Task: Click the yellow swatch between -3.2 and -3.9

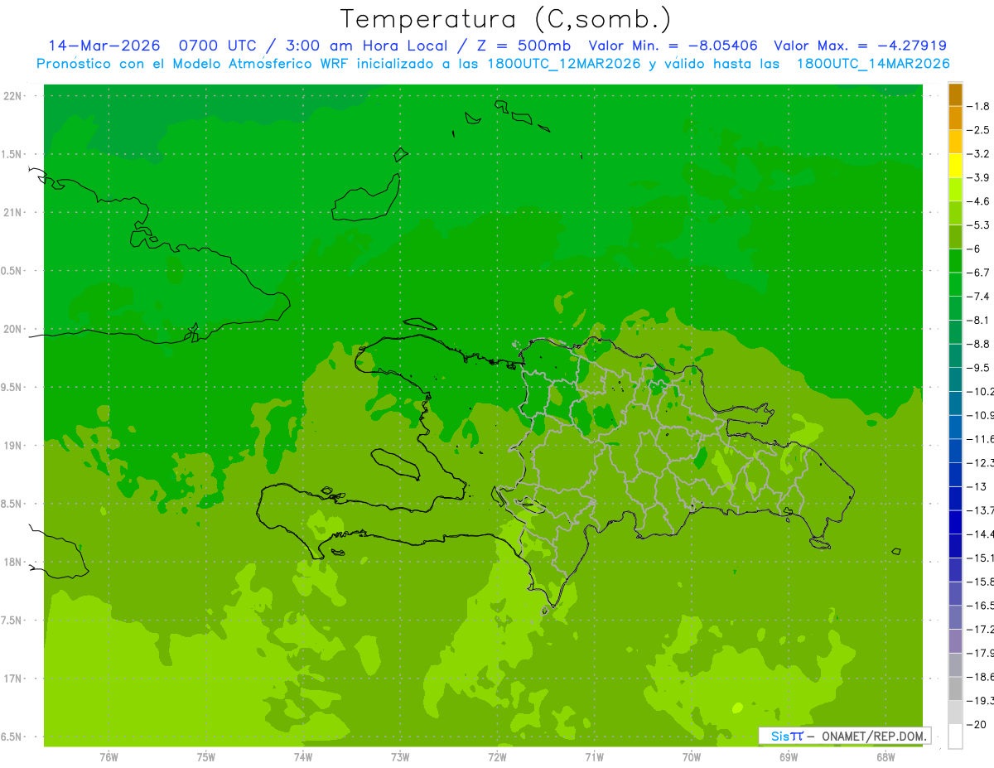Action: (x=955, y=166)
